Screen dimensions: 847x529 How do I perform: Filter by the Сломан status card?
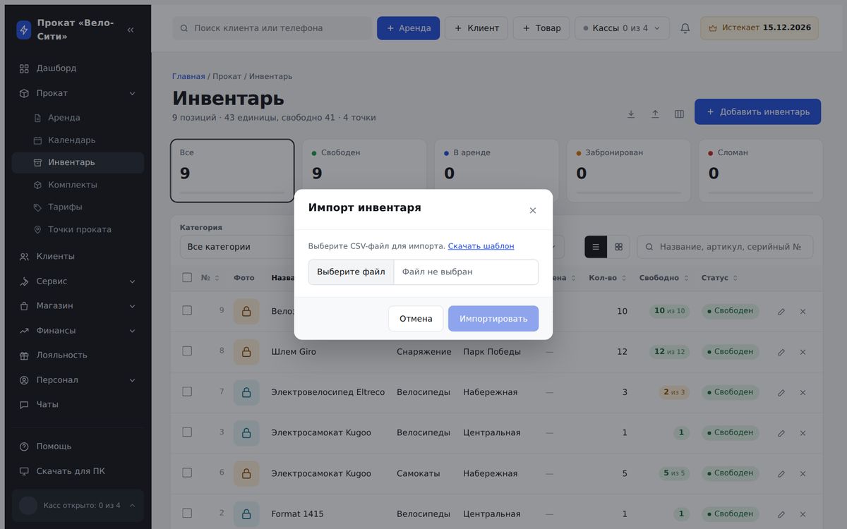(x=761, y=171)
